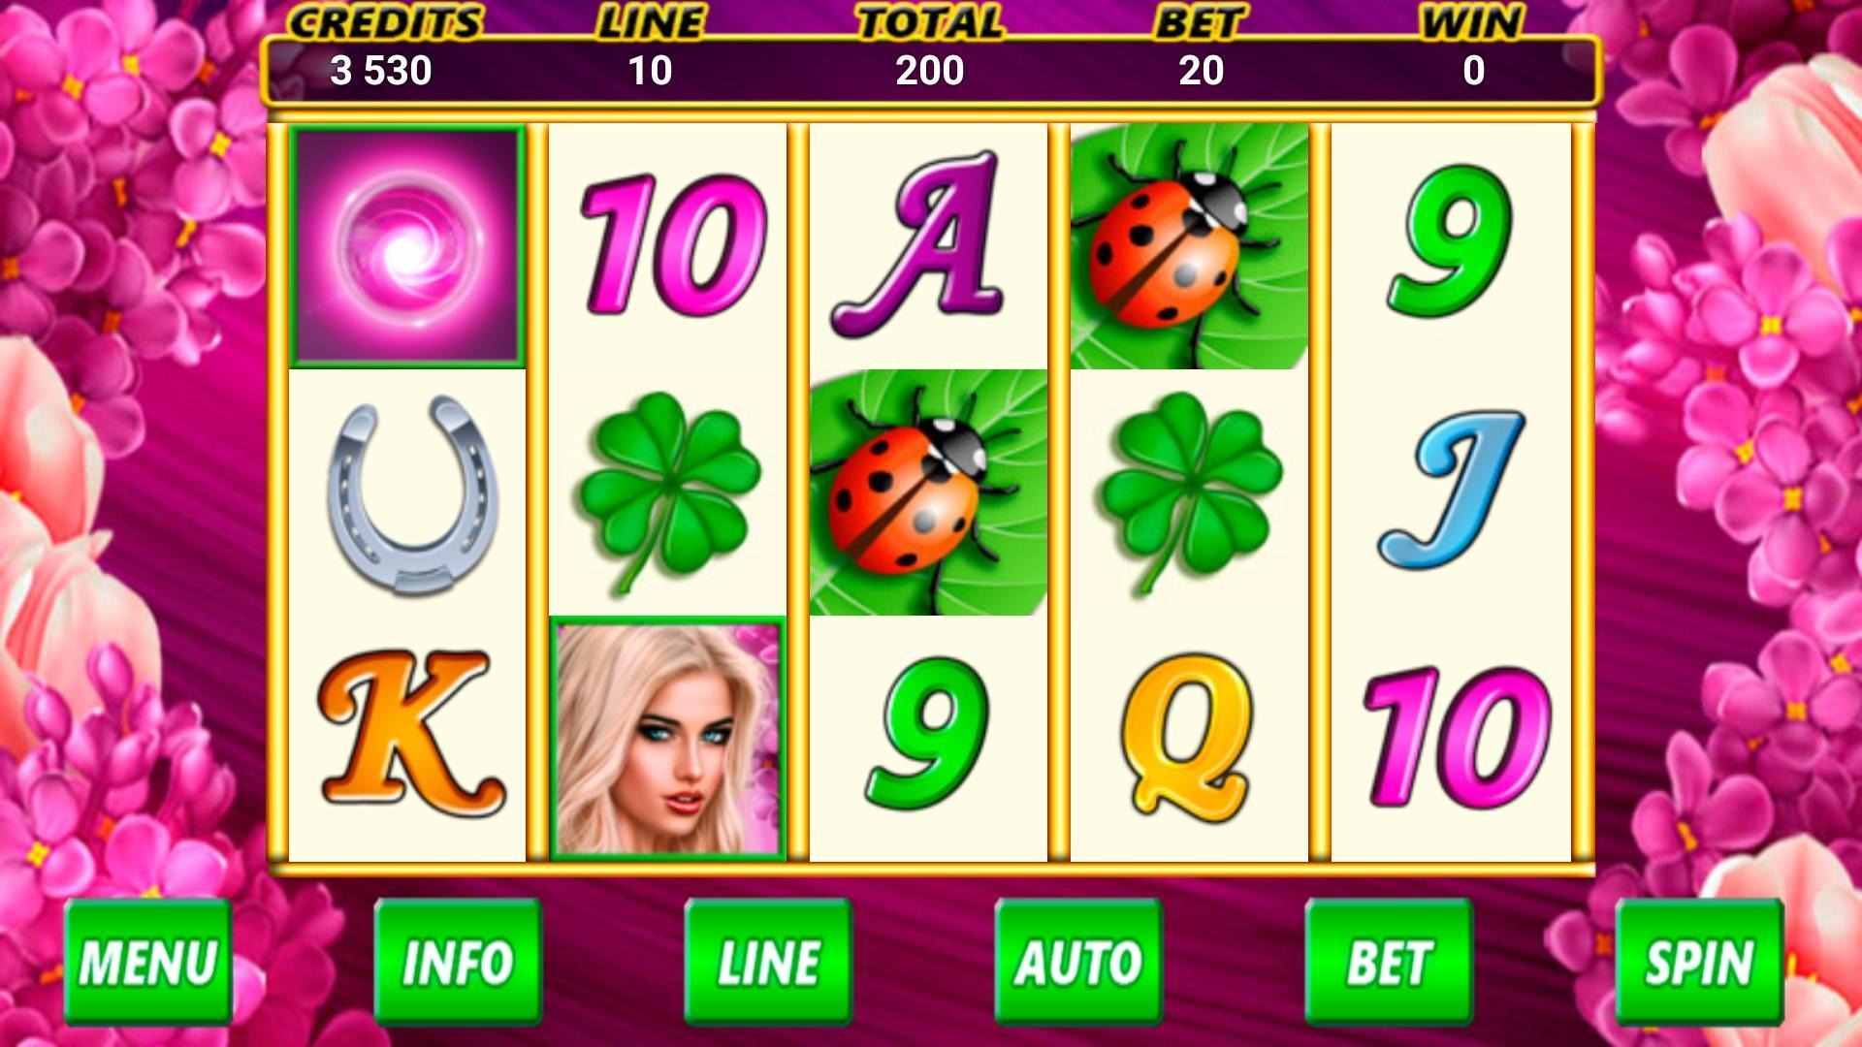Tap the four-leaf clover in second reel

coord(668,492)
